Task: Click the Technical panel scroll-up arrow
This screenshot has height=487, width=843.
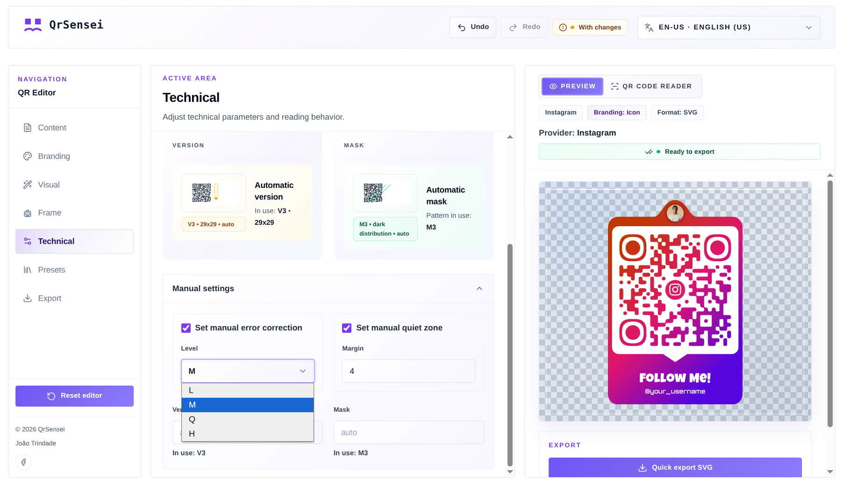Action: pyautogui.click(x=510, y=137)
